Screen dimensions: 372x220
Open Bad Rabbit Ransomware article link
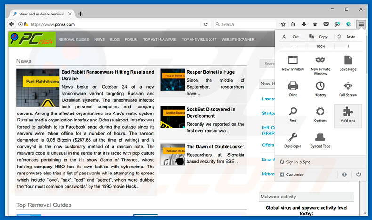(x=107, y=75)
